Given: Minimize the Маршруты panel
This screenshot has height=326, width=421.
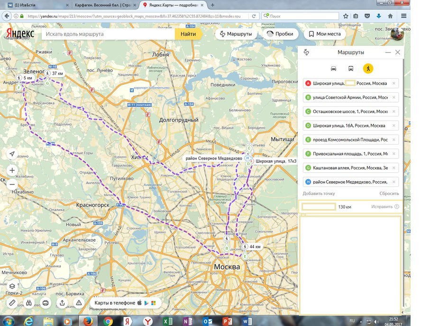Looking at the screenshot, I should point(388,53).
